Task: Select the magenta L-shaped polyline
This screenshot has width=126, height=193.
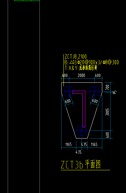Action: (x=84, y=109)
